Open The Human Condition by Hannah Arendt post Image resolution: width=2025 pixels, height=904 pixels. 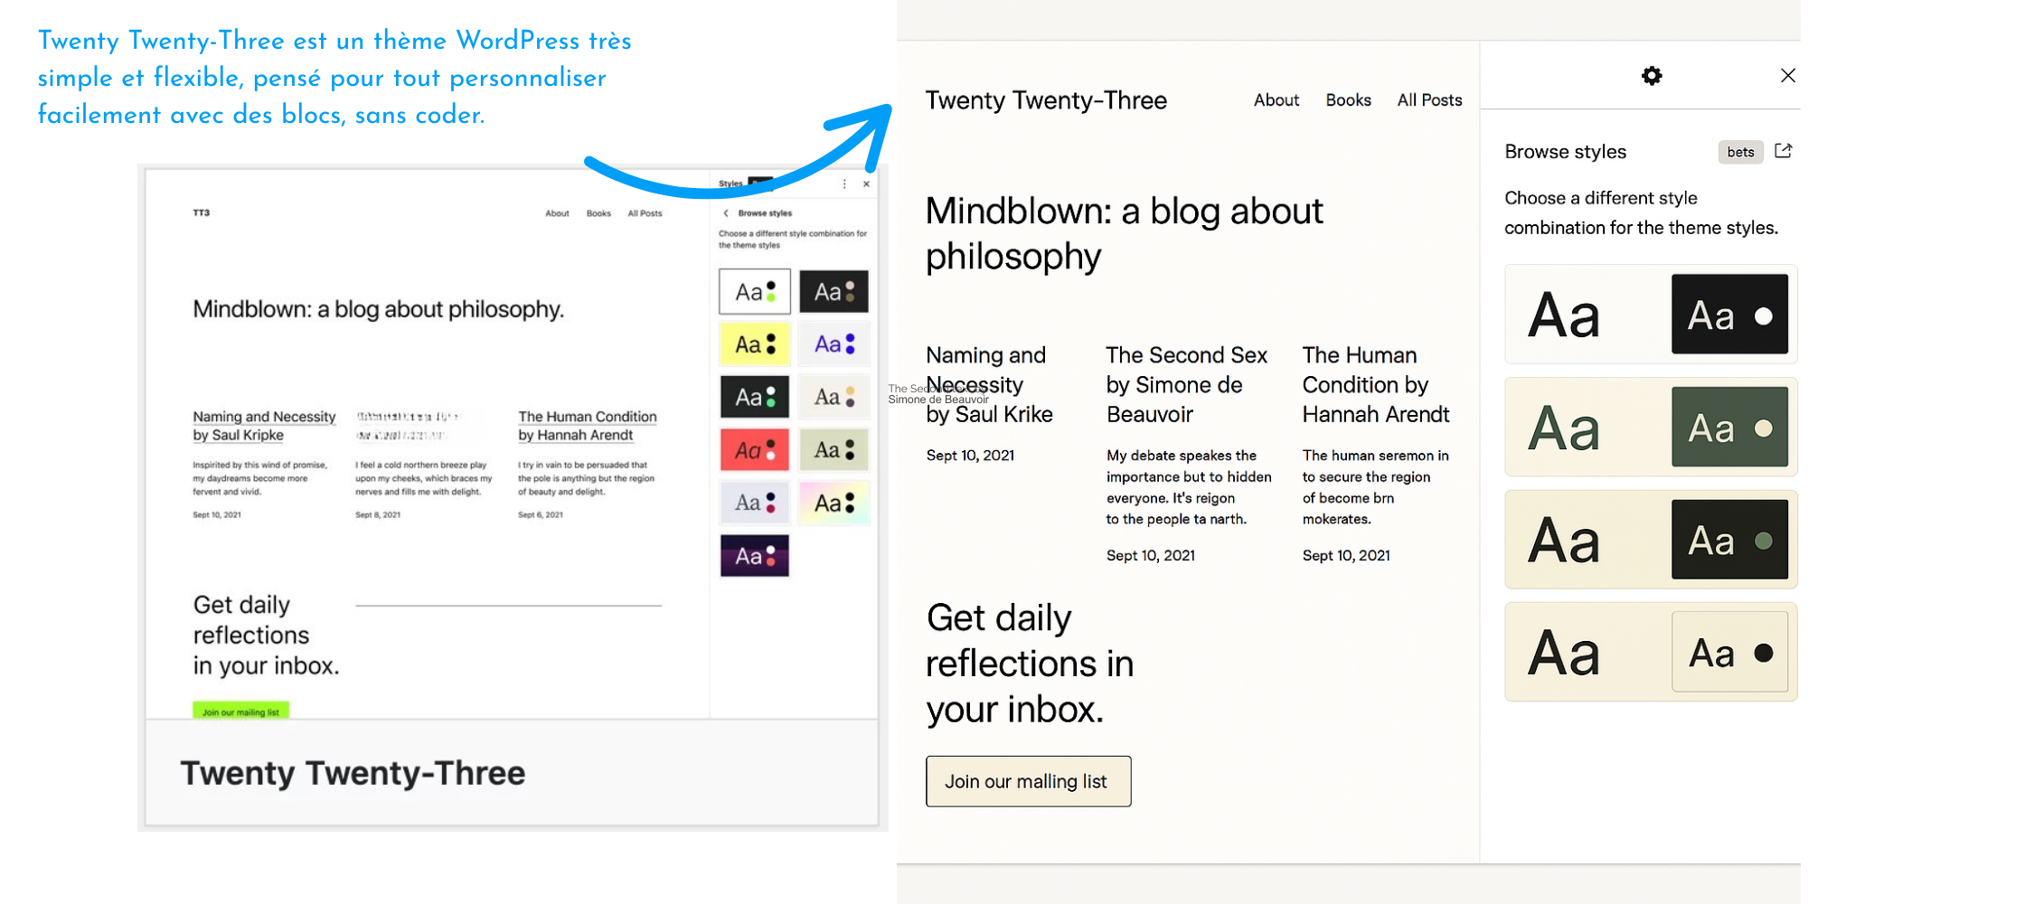coord(1376,384)
